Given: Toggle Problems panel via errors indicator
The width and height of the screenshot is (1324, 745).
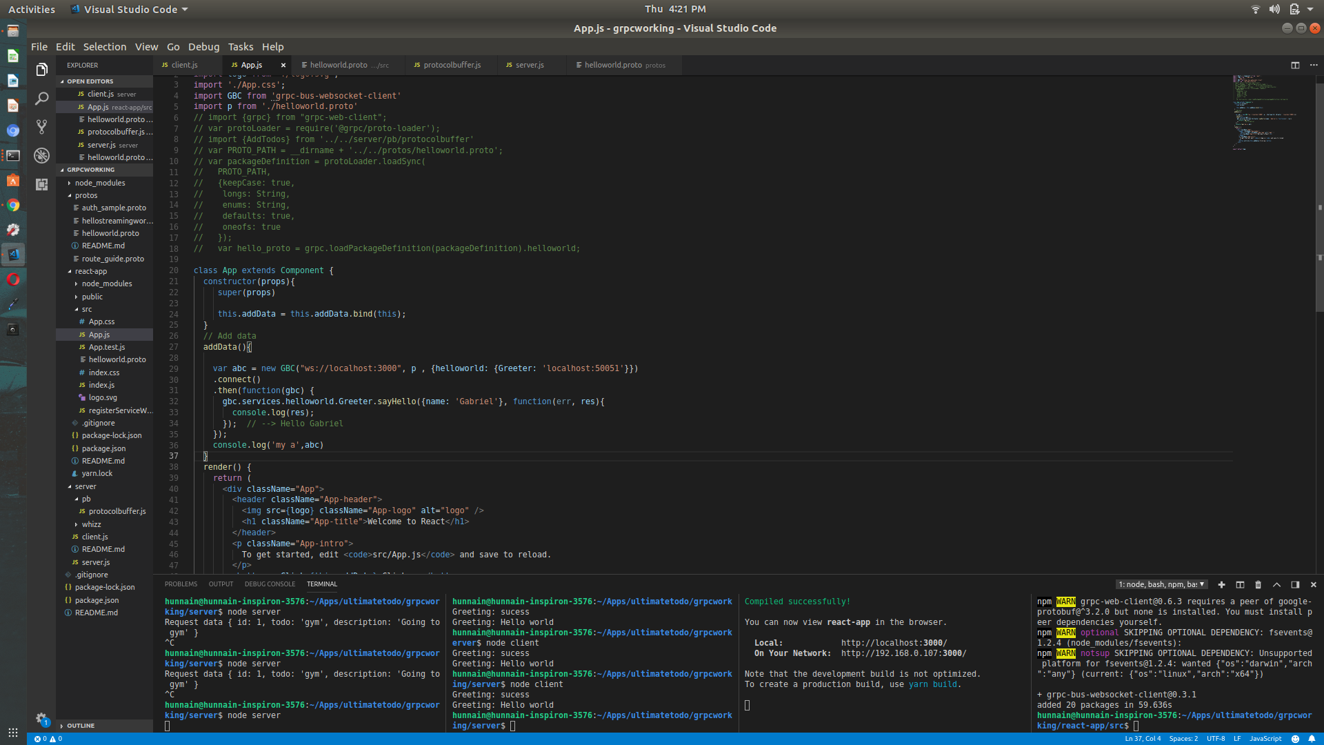Looking at the screenshot, I should [48, 738].
